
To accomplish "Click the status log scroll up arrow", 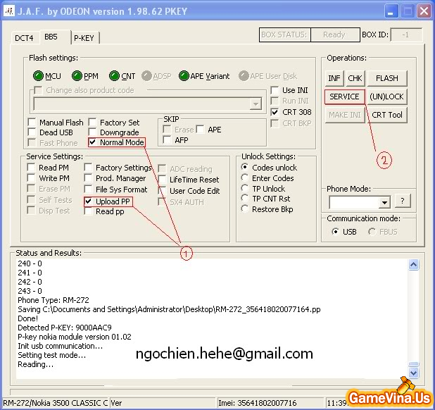I will tap(413, 265).
